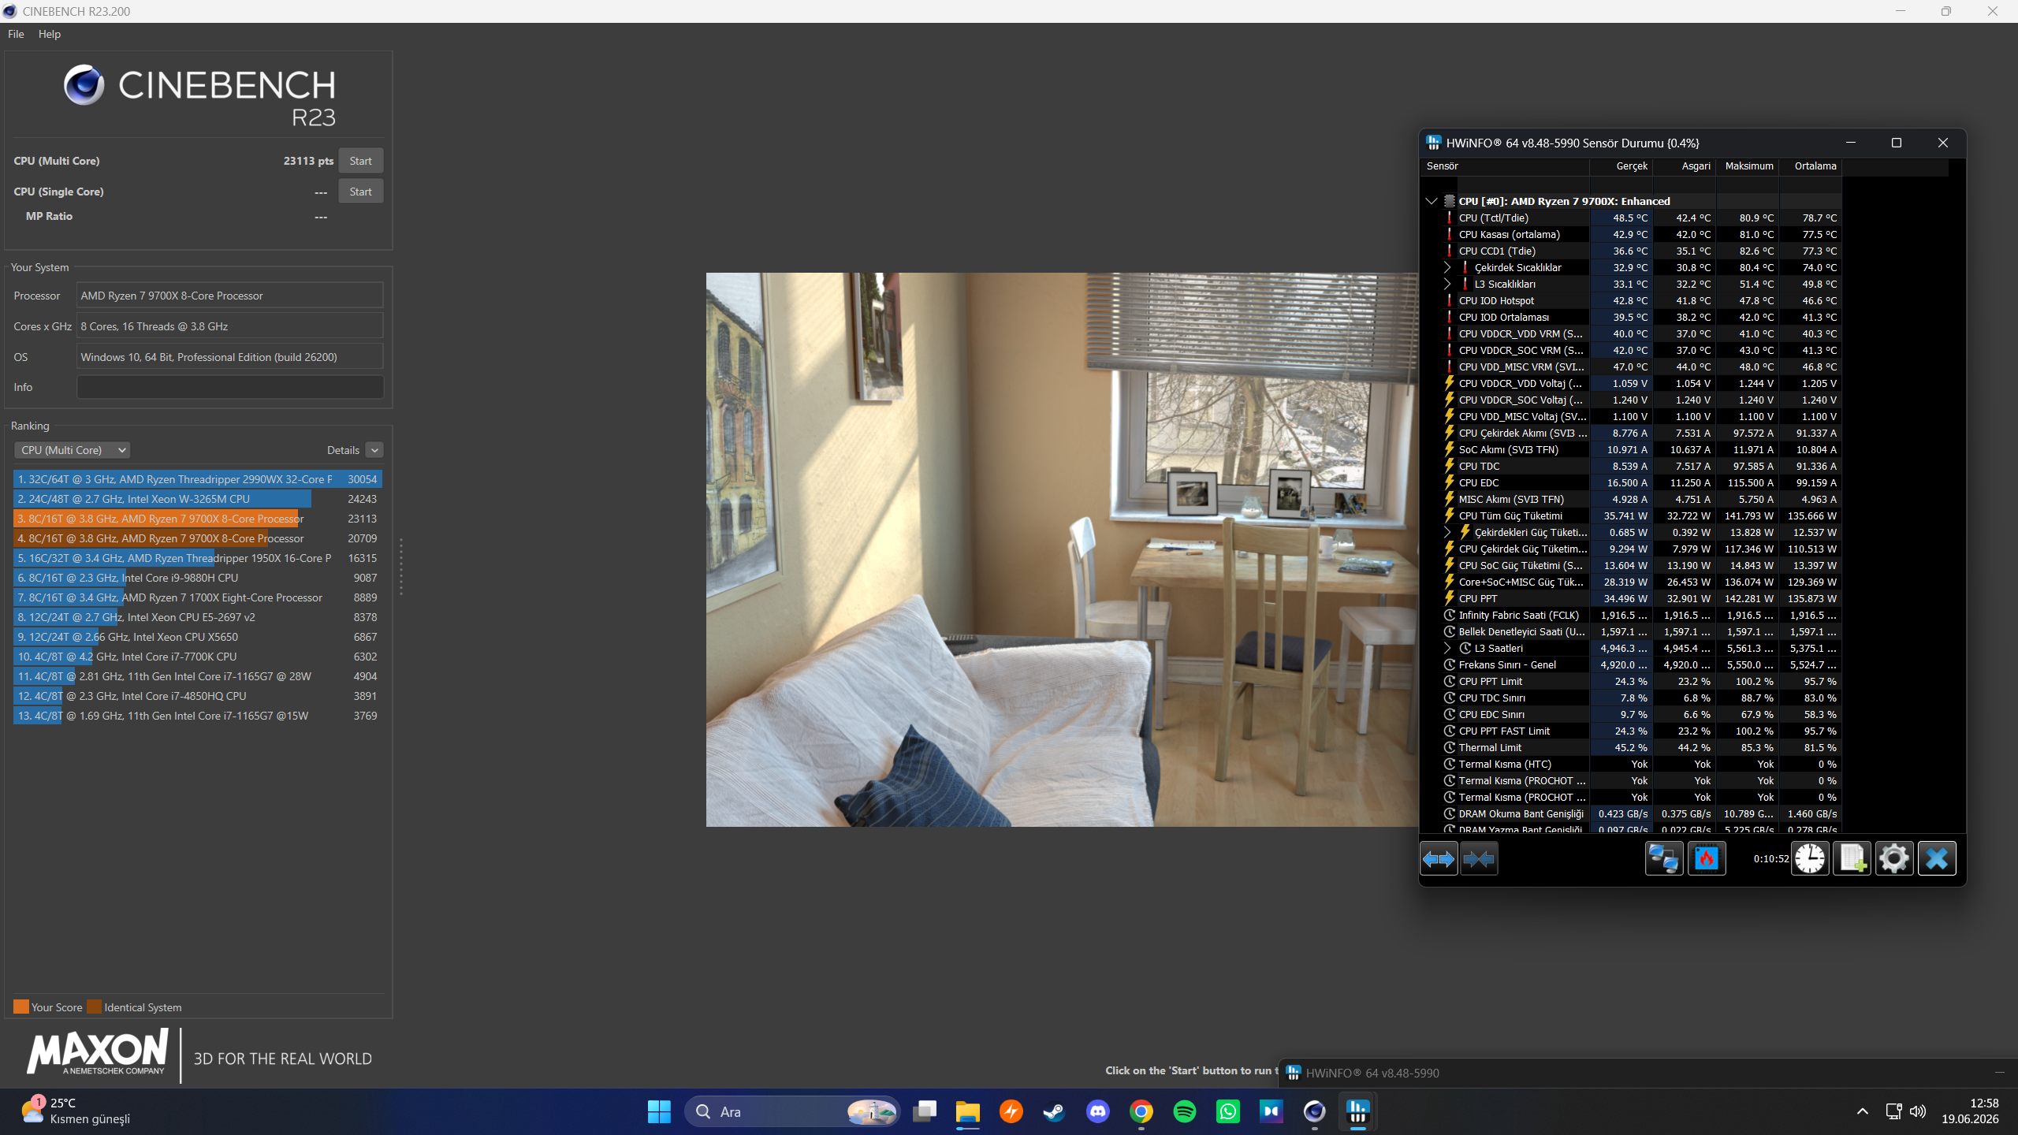Click the Sensör column header in HWiNFO
Viewport: 2018px width, 1135px height.
click(x=1506, y=166)
